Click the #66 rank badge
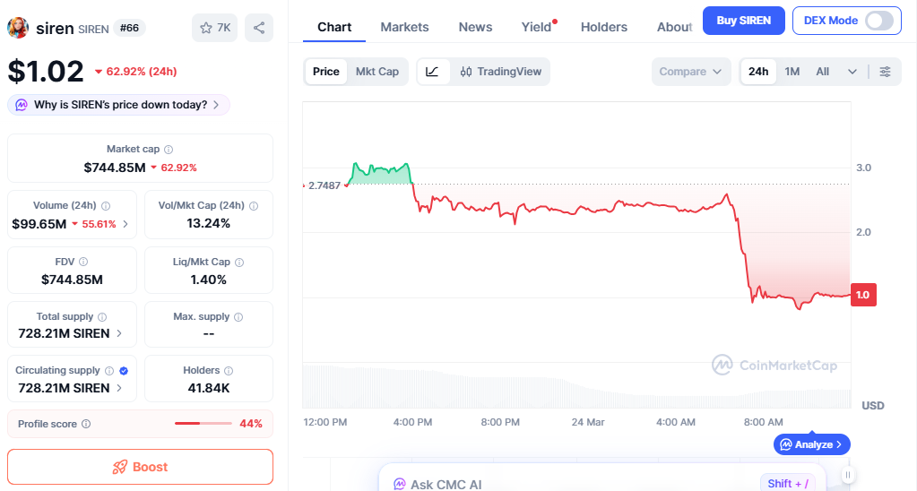The image size is (917, 491). pyautogui.click(x=129, y=28)
